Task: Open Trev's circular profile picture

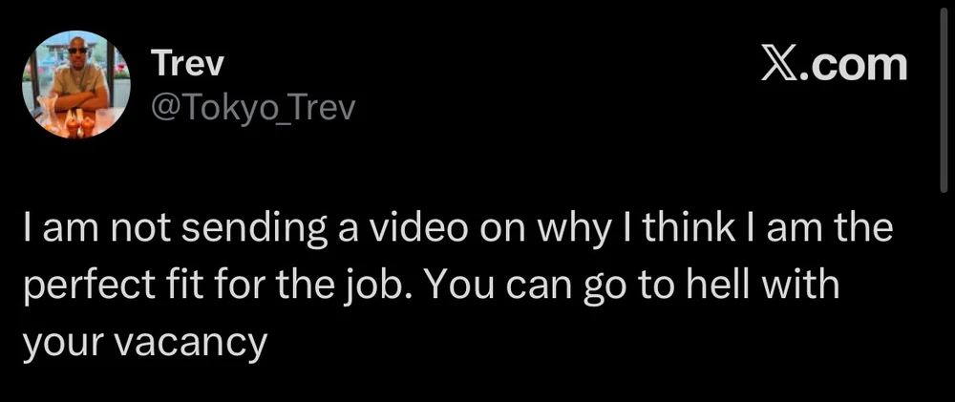Action: (76, 84)
